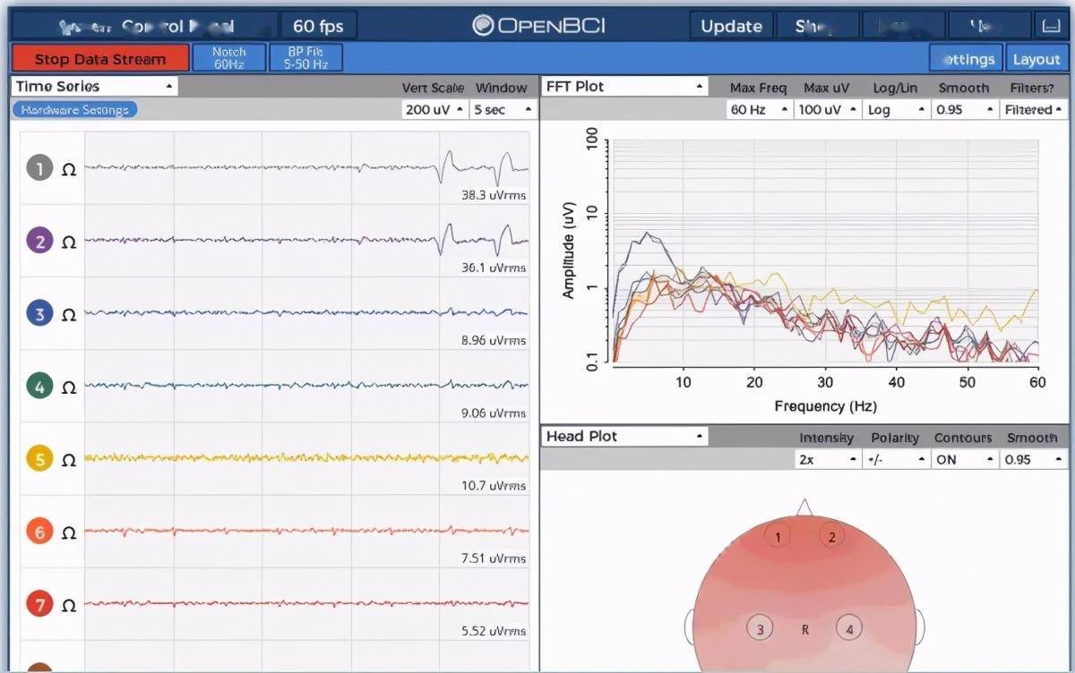Open the Log/Lin dropdown set to Log
Image resolution: width=1075 pixels, height=673 pixels.
[897, 110]
